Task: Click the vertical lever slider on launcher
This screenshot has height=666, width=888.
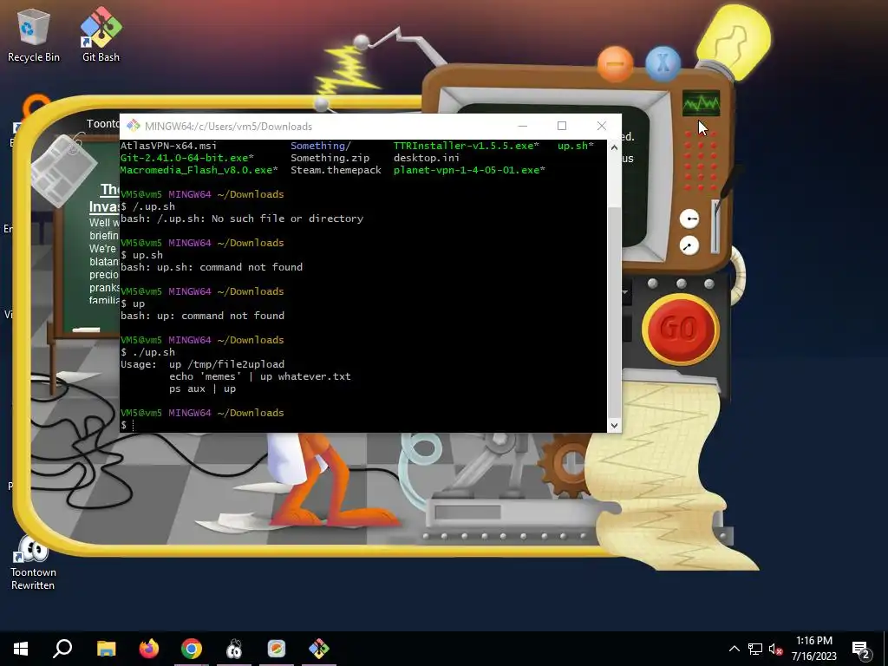Action: [715, 225]
